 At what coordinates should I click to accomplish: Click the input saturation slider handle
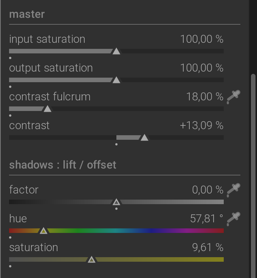pyautogui.click(x=116, y=51)
